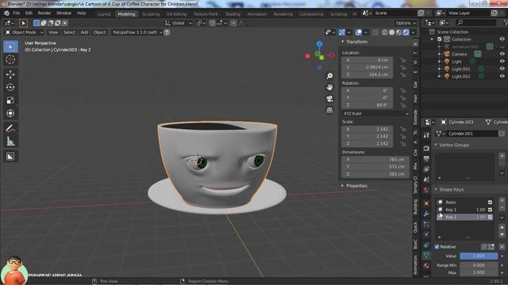Toggle Collection exclude checkbox in outliner
Image resolution: width=508 pixels, height=285 pixels.
[x=440, y=39]
